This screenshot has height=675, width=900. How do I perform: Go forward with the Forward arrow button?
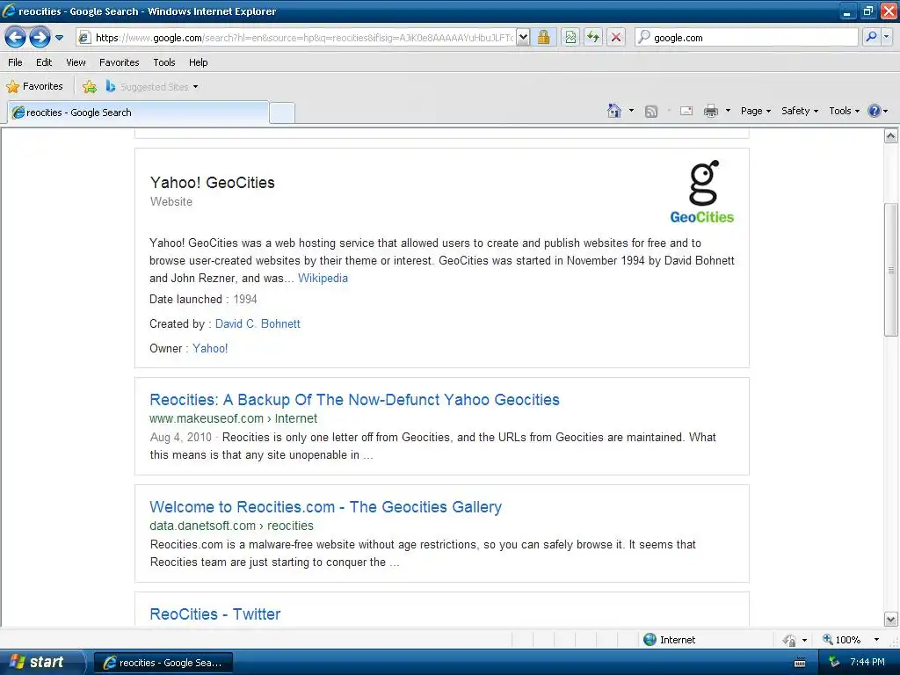(x=40, y=38)
